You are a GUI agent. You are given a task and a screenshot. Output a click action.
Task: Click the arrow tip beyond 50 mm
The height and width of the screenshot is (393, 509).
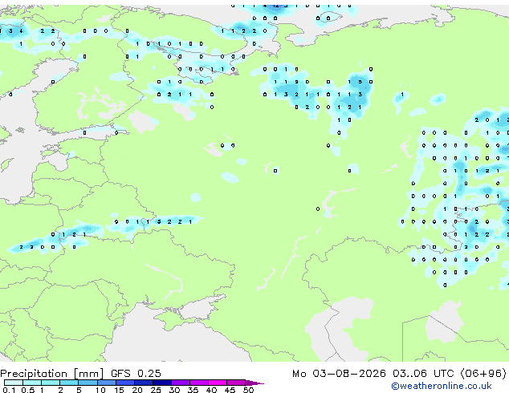[254, 383]
